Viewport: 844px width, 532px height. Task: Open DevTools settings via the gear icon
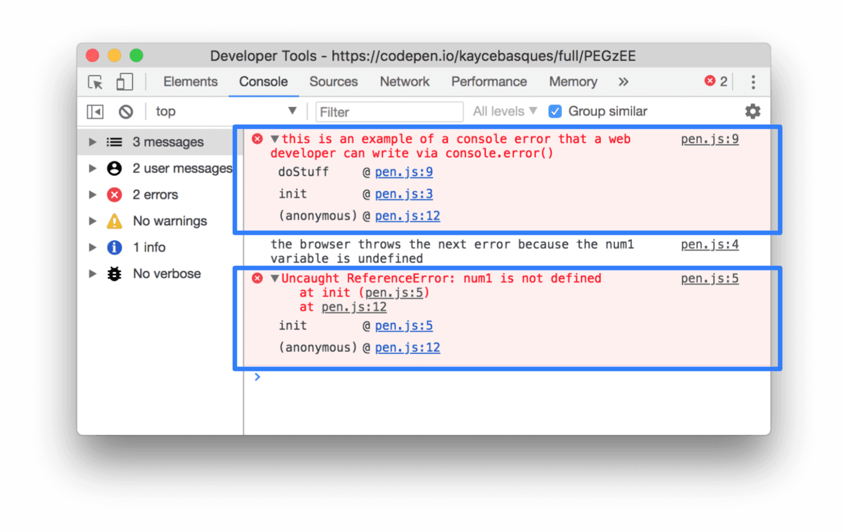coord(753,111)
